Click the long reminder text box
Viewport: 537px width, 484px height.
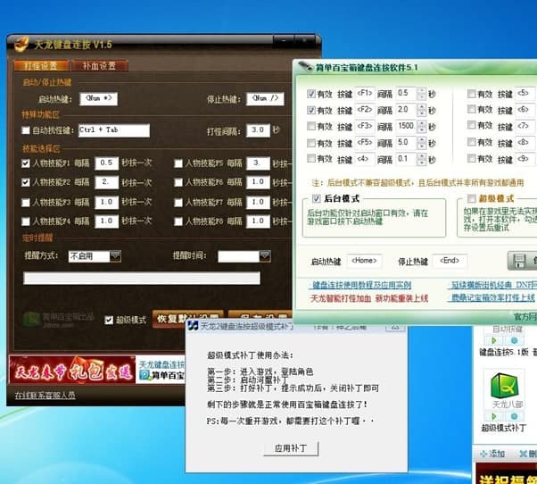point(142,278)
